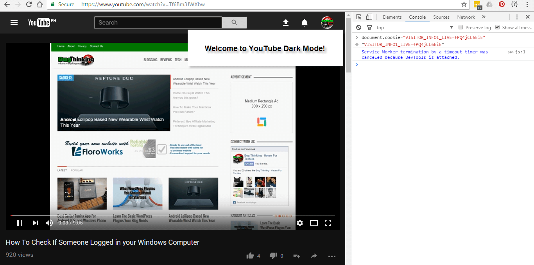
Task: Select the Console tab
Action: click(x=418, y=17)
